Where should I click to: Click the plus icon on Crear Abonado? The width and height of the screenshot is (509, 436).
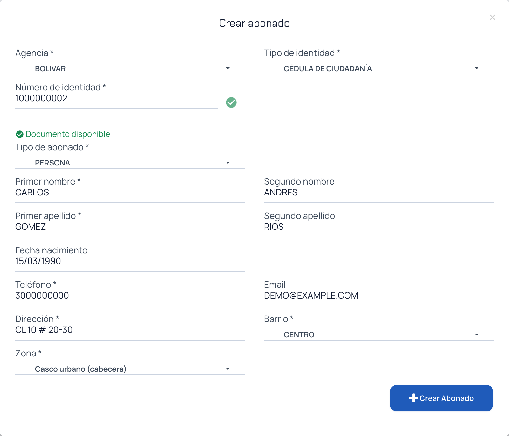(413, 398)
